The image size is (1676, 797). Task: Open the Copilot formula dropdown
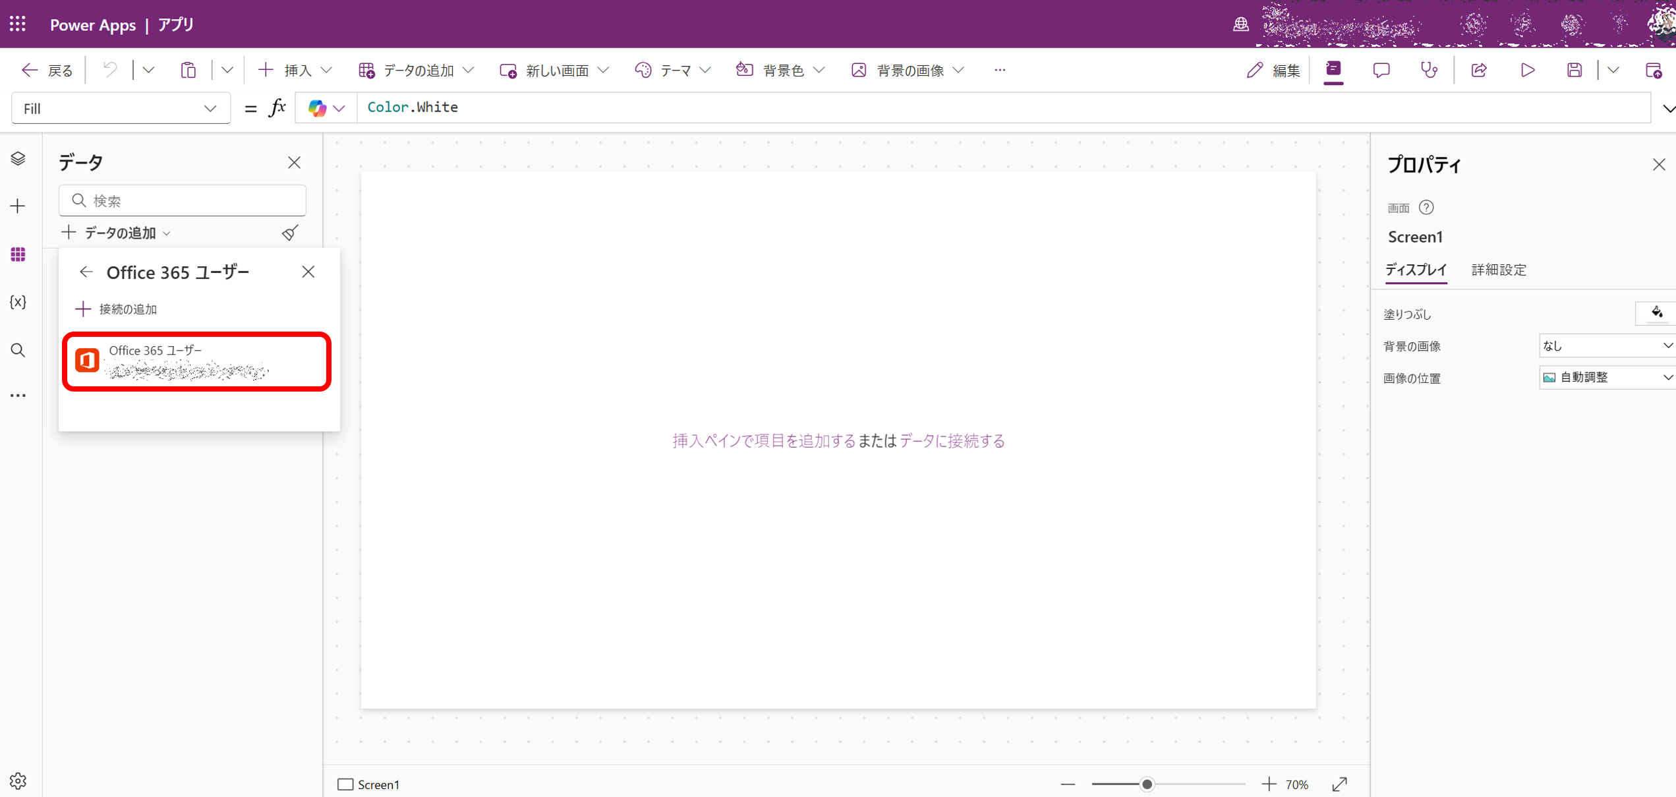coord(326,107)
